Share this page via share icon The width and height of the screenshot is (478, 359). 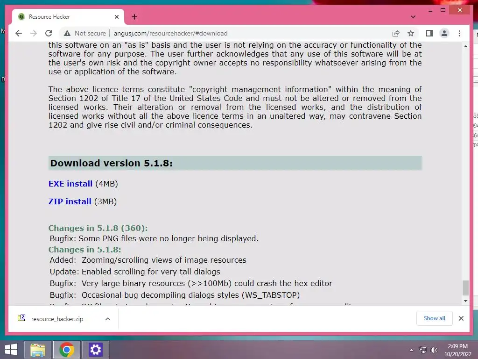click(396, 33)
